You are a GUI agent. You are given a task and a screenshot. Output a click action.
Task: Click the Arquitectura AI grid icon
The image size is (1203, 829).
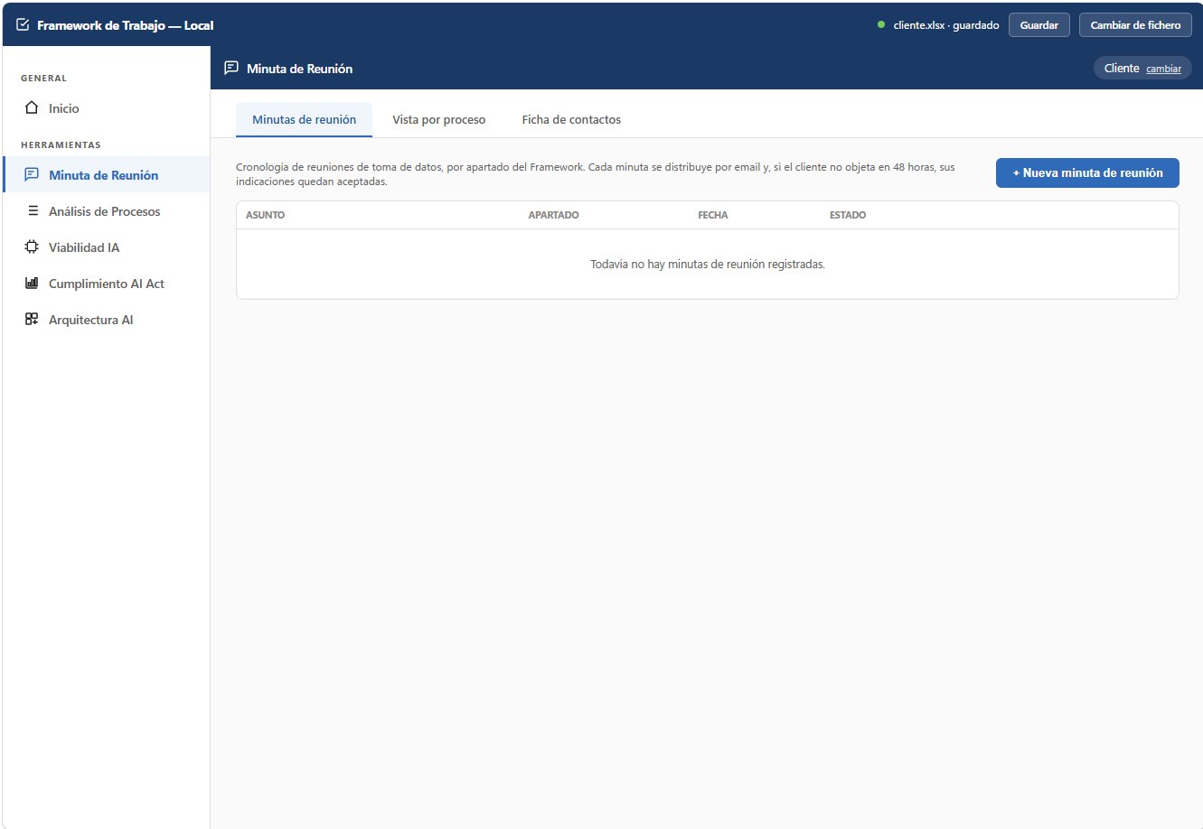pyautogui.click(x=32, y=320)
